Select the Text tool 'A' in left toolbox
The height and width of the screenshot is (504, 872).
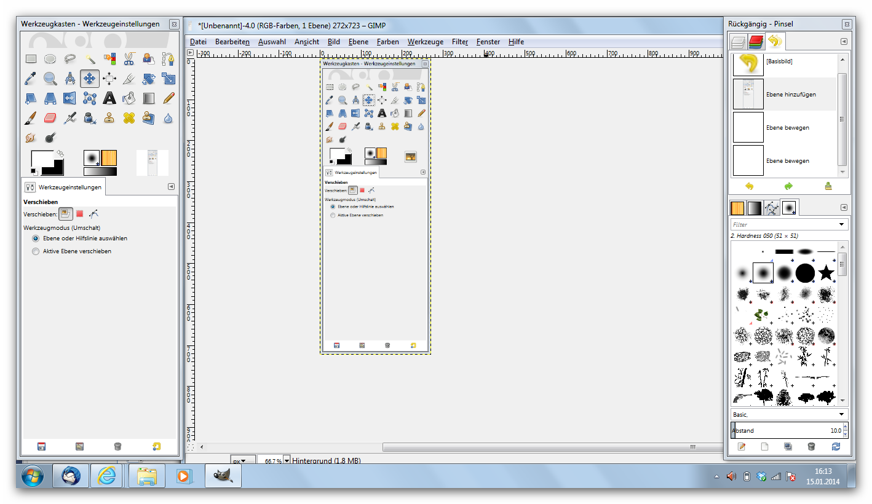click(109, 98)
